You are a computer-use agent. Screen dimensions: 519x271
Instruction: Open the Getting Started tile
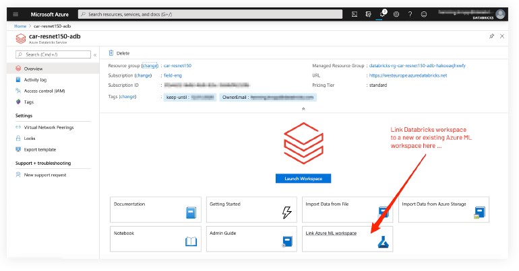click(x=251, y=210)
